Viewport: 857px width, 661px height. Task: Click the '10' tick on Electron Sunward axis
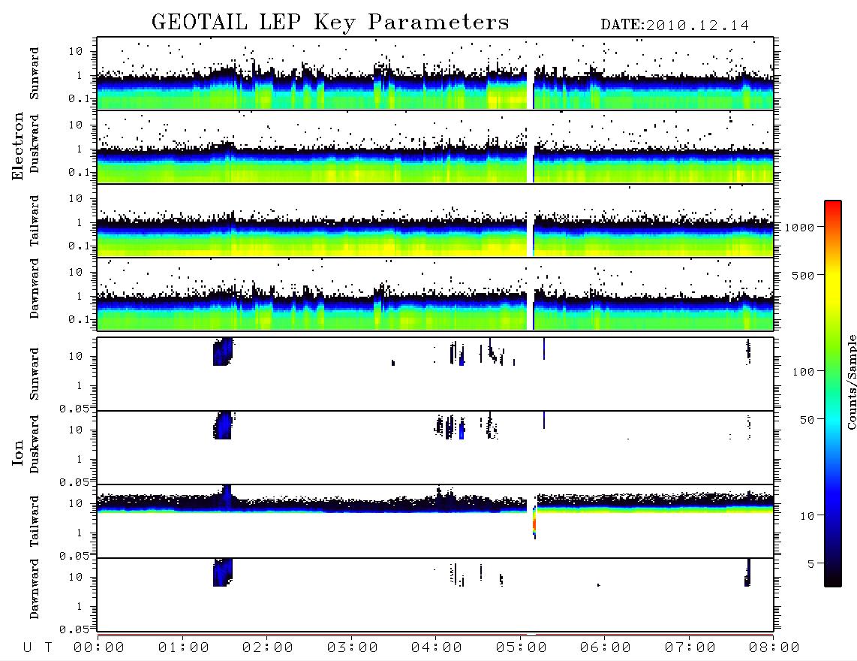pos(76,51)
